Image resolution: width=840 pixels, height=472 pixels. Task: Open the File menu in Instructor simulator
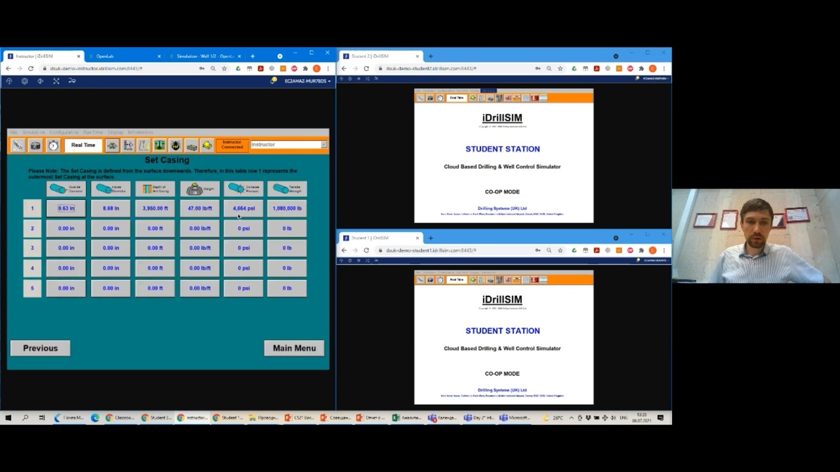14,132
